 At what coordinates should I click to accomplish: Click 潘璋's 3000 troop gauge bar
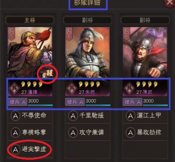40,105
